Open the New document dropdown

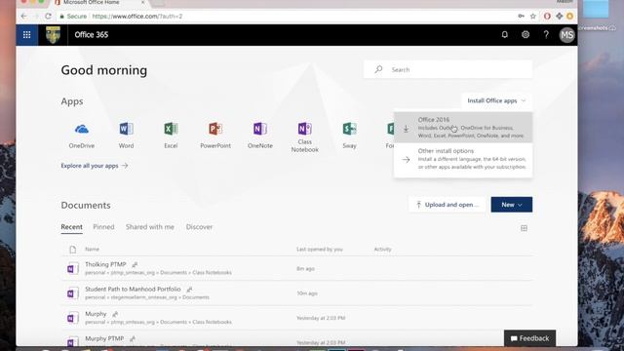pos(511,205)
